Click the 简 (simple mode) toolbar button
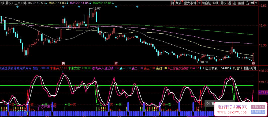 point(172,3)
